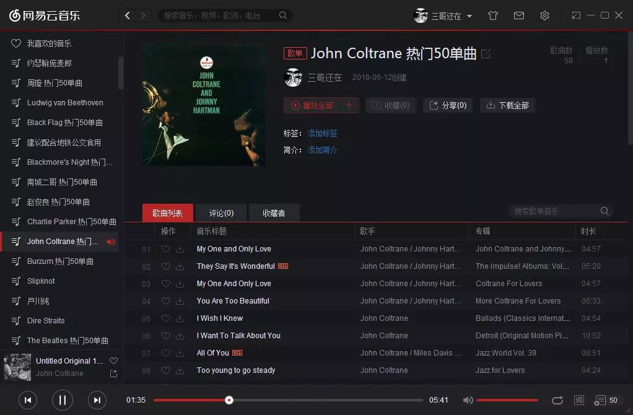This screenshot has height=415, width=633.
Task: Open album Coltrane For Lovers
Action: click(x=509, y=284)
